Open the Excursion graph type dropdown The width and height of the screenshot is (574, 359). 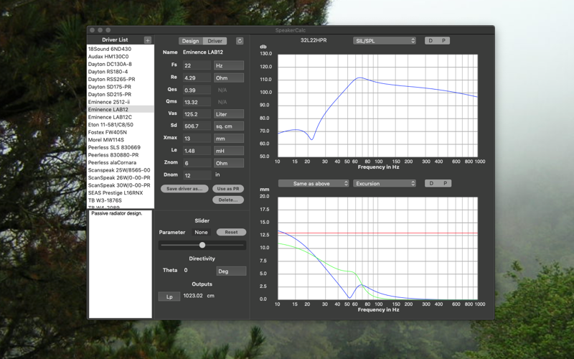tap(385, 183)
